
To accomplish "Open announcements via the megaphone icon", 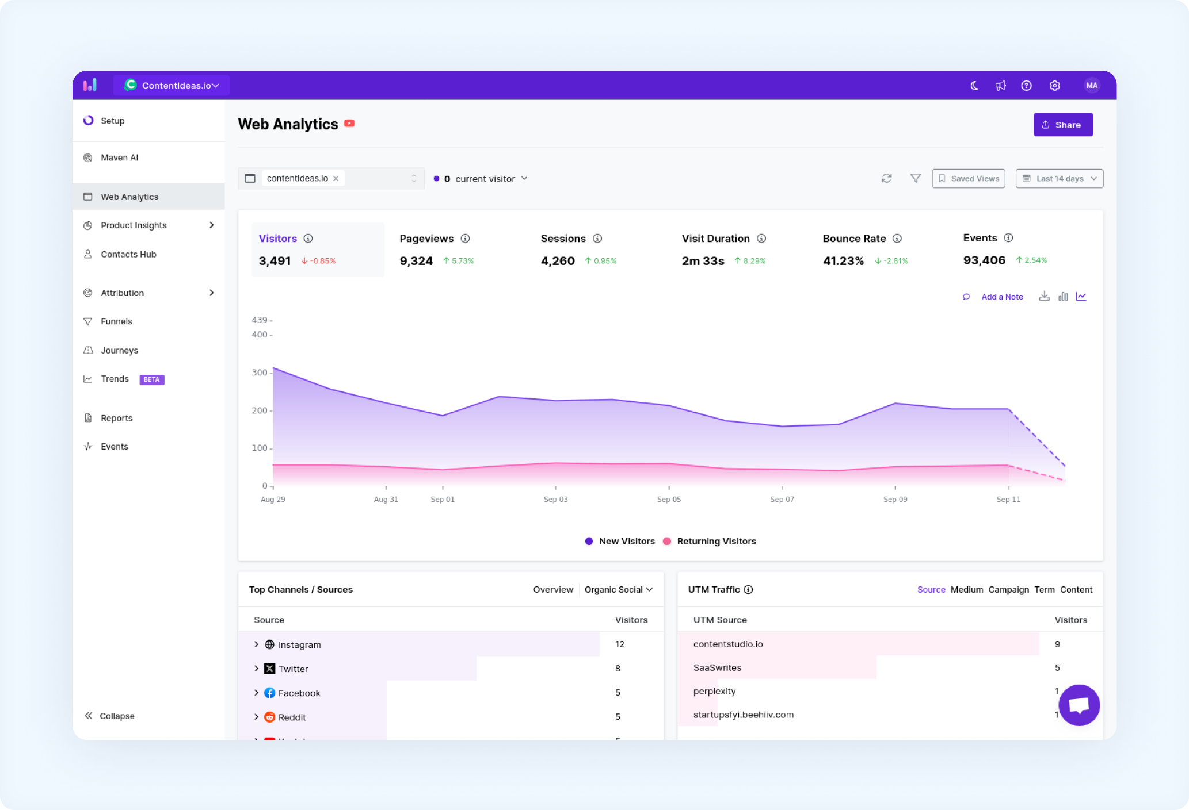I will click(1001, 86).
